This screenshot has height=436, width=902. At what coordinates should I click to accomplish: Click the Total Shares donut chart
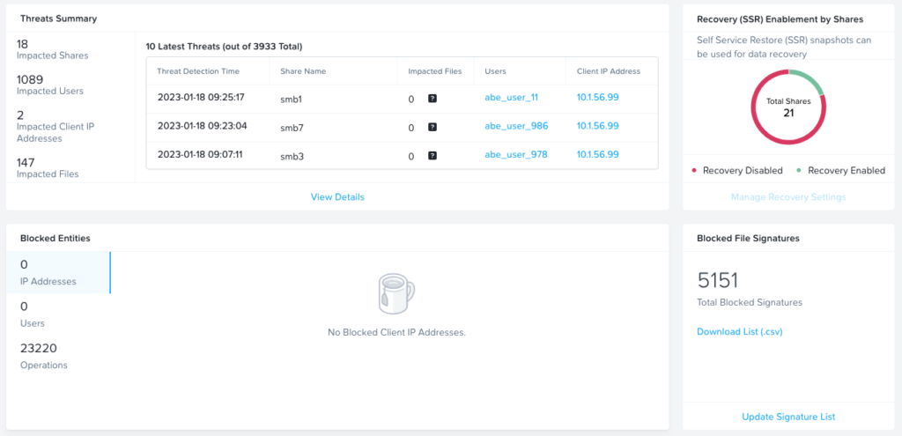pos(787,107)
